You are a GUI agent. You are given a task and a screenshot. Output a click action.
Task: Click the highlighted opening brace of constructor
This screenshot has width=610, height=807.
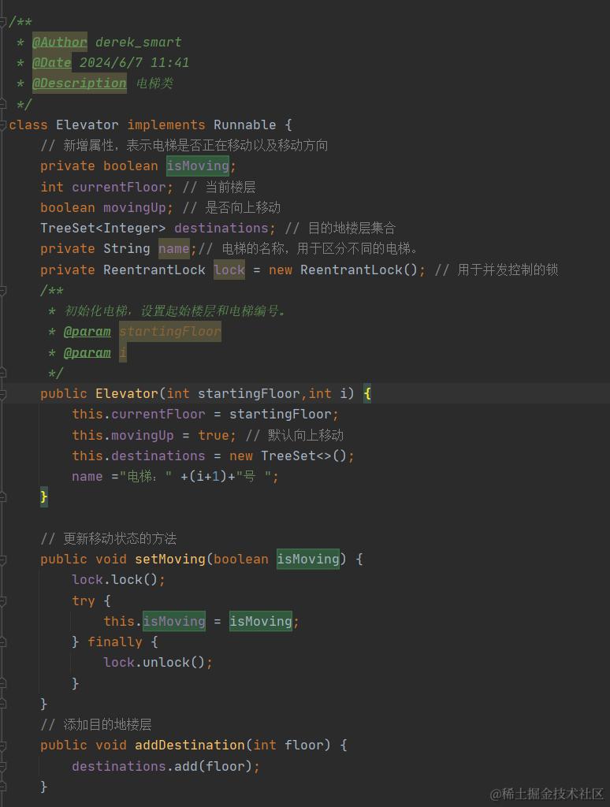click(367, 394)
